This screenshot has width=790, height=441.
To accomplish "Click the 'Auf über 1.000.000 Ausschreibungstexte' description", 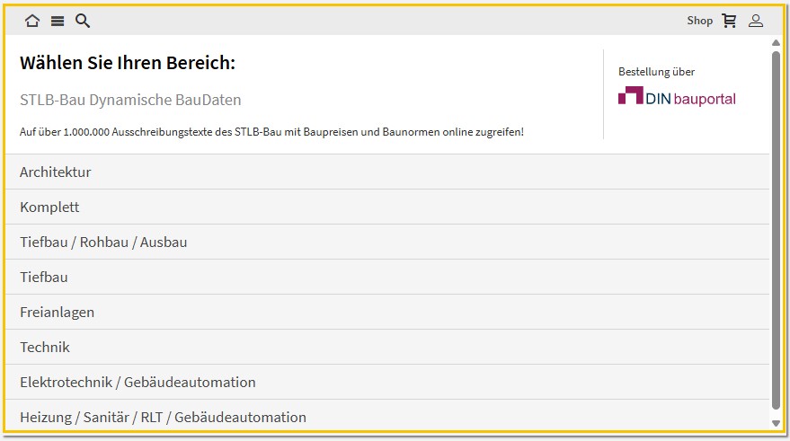I will click(x=271, y=132).
